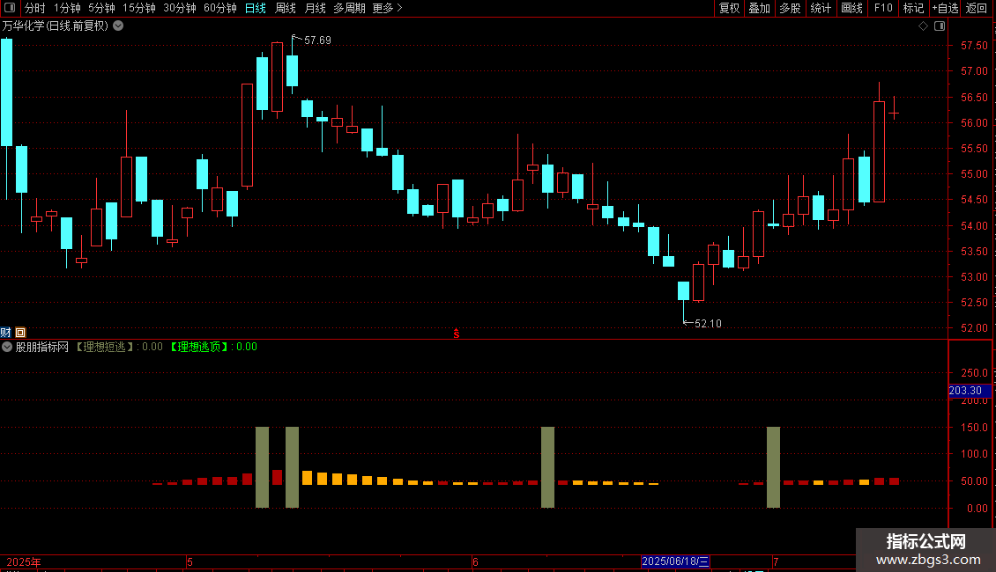
Task: Click month 7 marker on time axis
Action: click(776, 561)
